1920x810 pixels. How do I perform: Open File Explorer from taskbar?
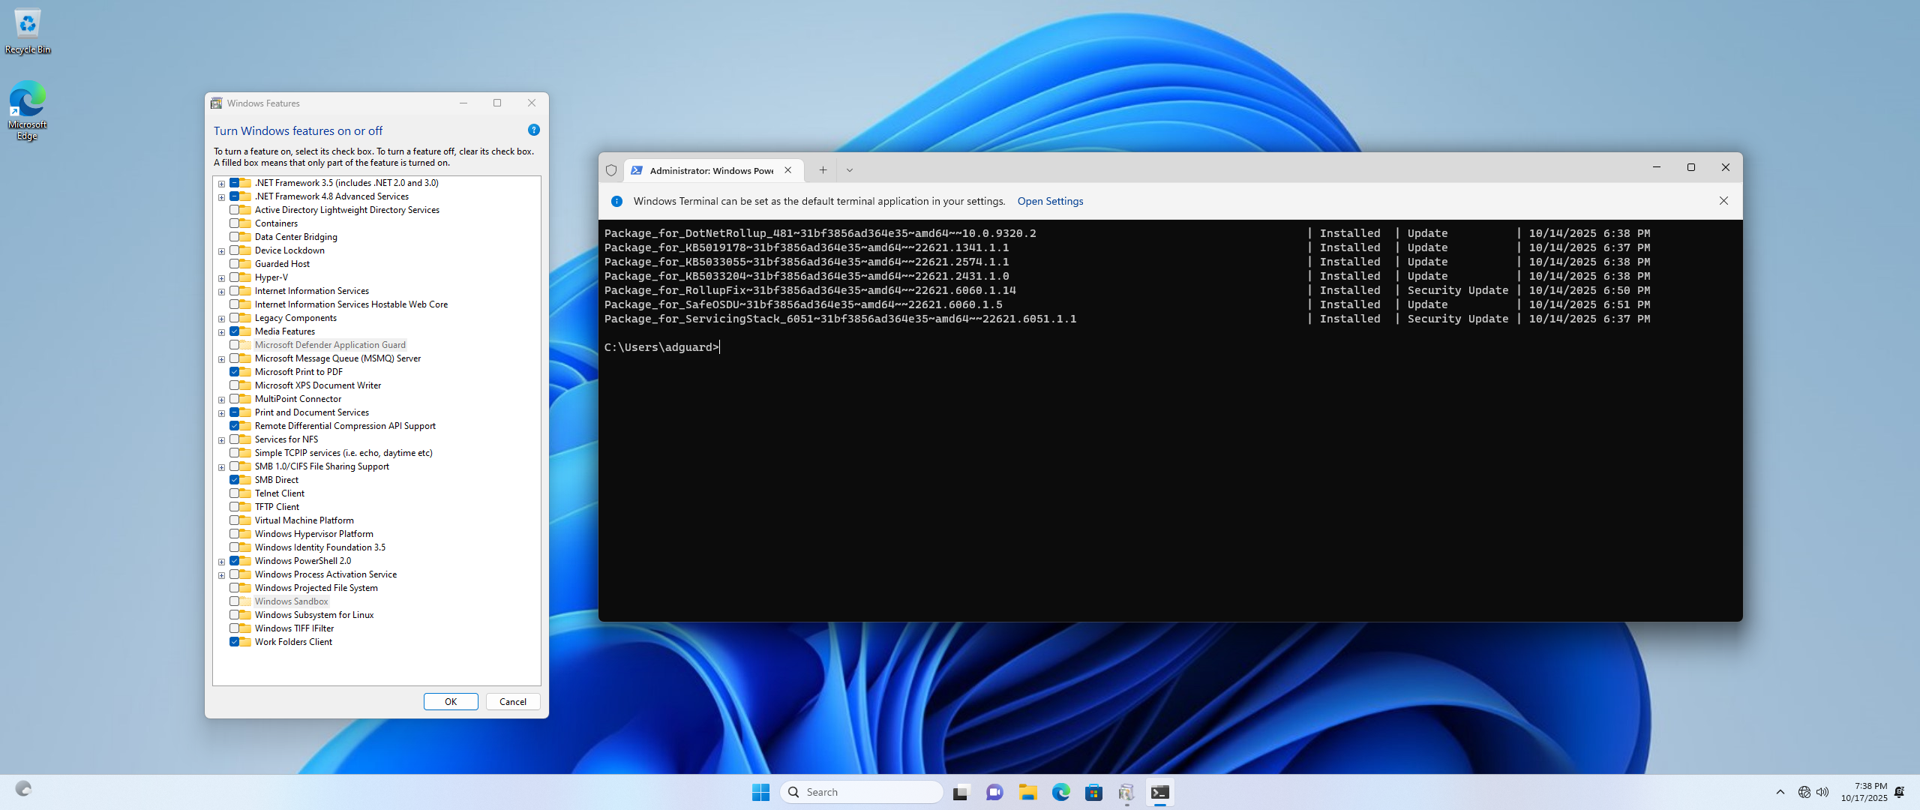(1027, 792)
